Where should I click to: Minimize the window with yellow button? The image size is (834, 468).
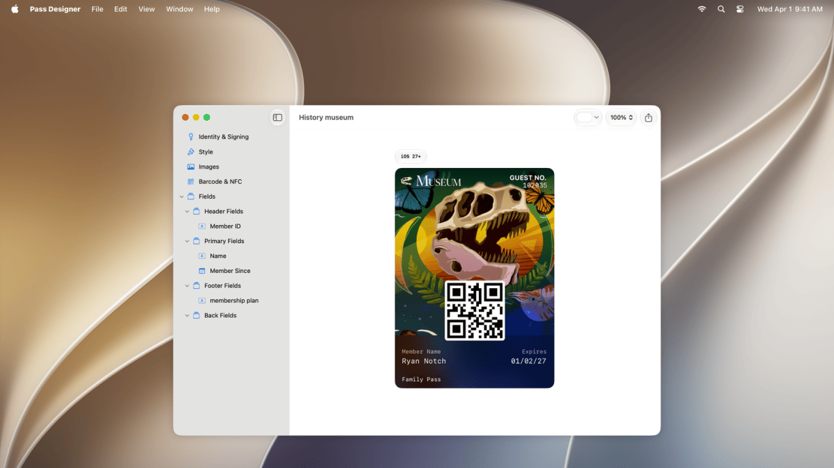196,117
